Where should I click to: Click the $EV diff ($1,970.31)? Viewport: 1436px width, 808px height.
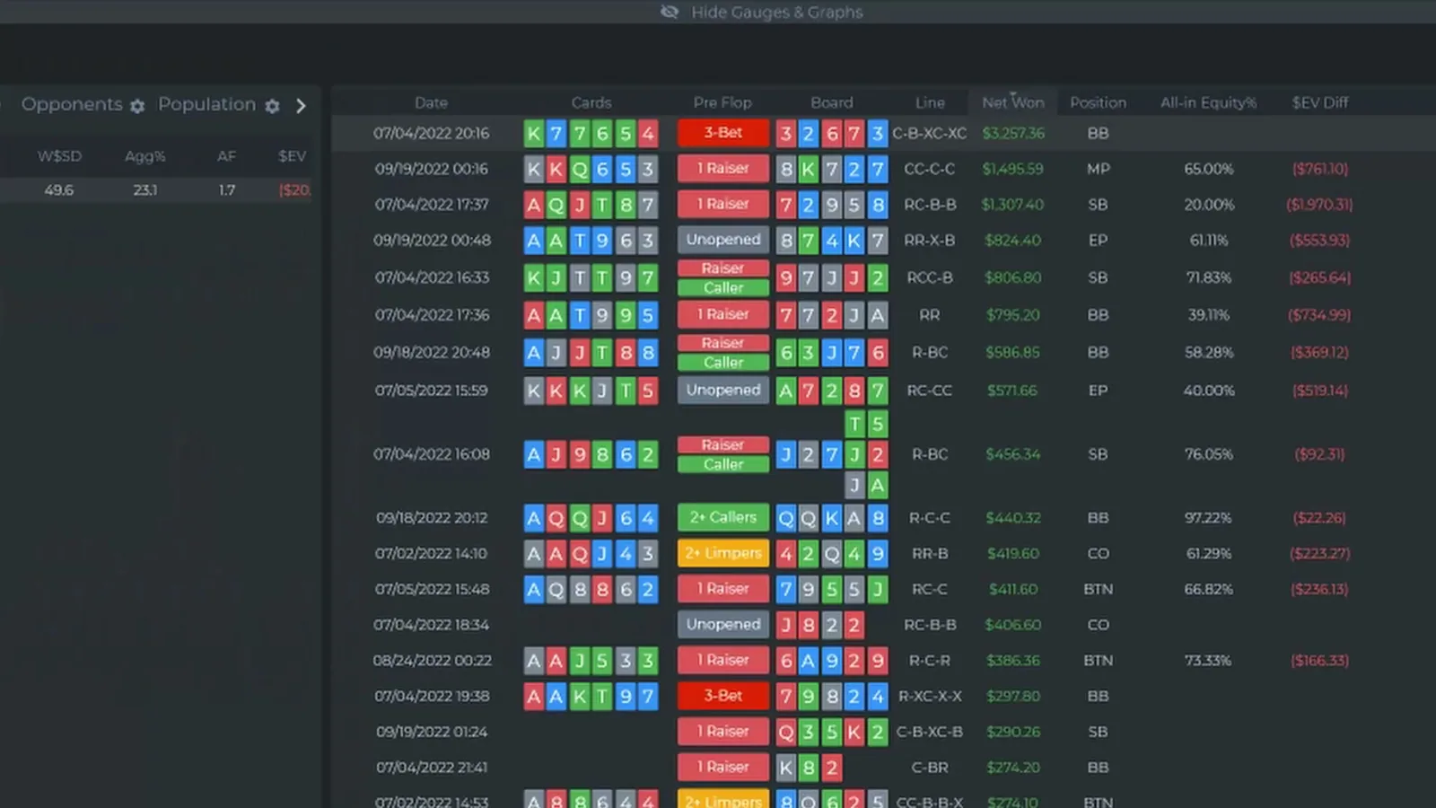click(x=1319, y=205)
